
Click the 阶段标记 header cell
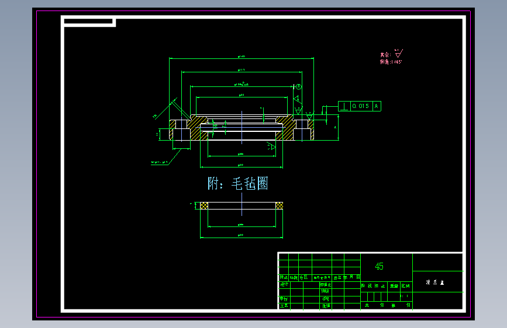373,286
